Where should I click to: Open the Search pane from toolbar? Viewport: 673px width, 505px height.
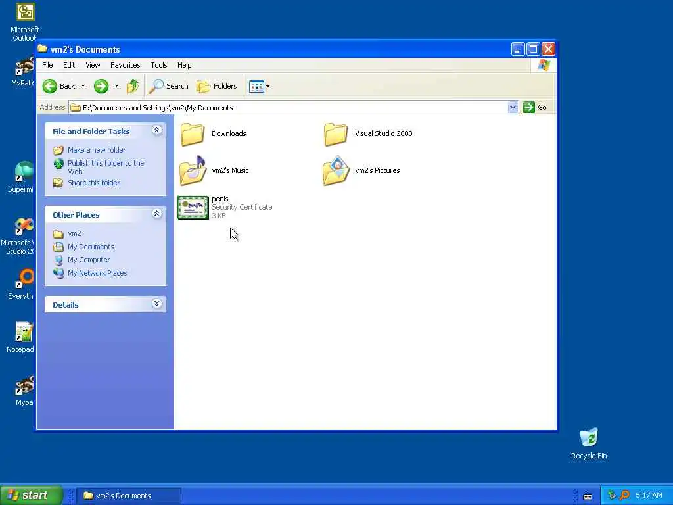click(168, 86)
